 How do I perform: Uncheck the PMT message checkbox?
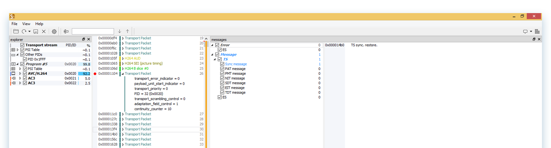(222, 74)
